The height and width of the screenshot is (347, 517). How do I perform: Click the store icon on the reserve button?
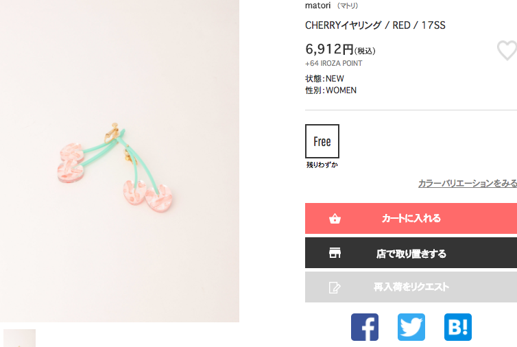point(335,252)
